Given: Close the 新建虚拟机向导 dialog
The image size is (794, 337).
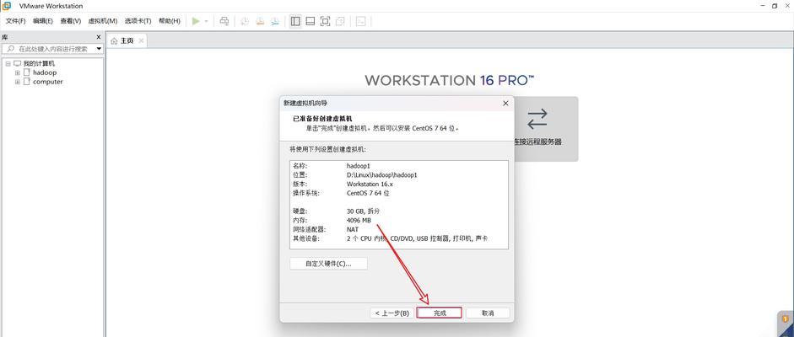Looking at the screenshot, I should pos(505,103).
